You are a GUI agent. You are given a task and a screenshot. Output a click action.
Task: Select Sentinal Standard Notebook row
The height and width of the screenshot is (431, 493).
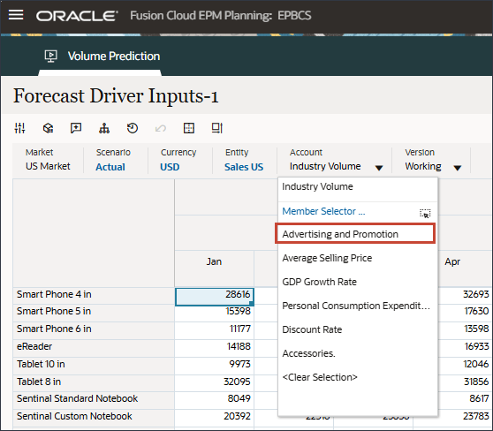pyautogui.click(x=94, y=400)
